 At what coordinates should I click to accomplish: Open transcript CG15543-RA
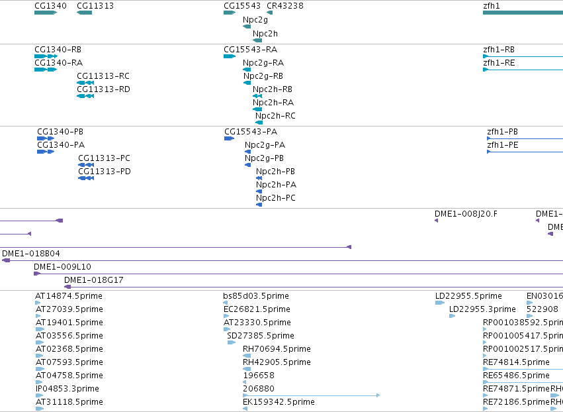pyautogui.click(x=250, y=49)
